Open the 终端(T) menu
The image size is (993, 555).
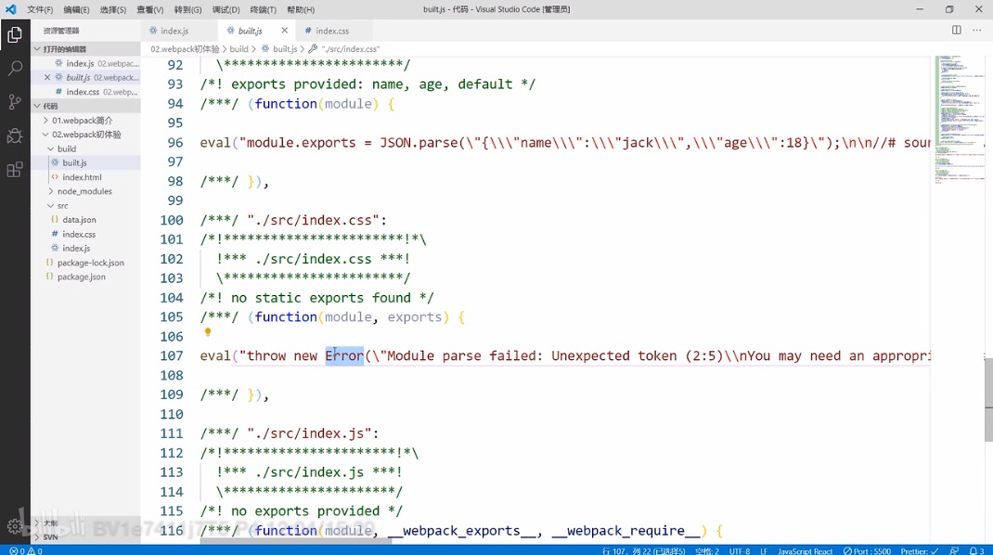pos(263,9)
